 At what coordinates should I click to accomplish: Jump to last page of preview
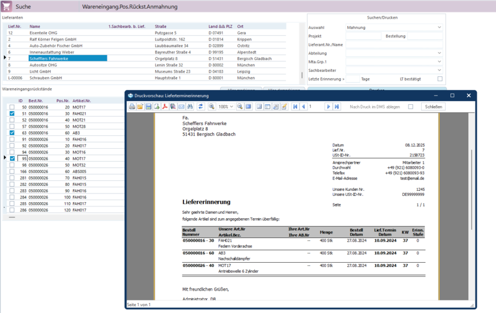tap(337, 107)
